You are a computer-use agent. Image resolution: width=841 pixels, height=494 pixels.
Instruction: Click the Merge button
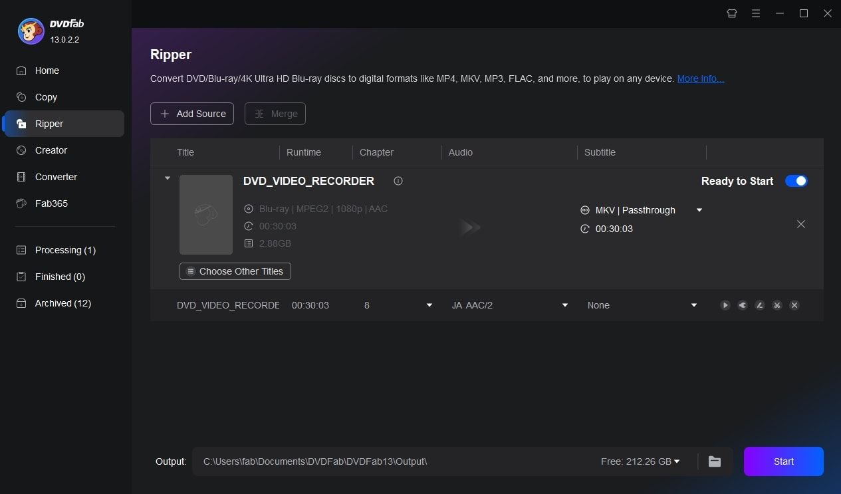pyautogui.click(x=275, y=114)
